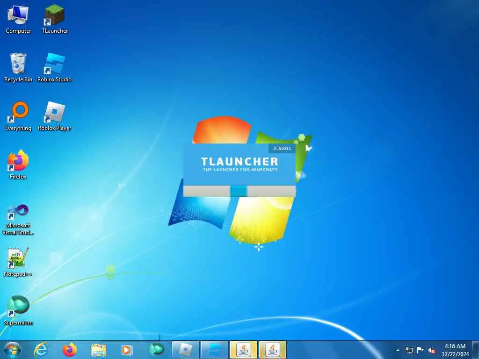479x359 pixels.
Task: Switch to the second Java taskbar window
Action: point(273,350)
